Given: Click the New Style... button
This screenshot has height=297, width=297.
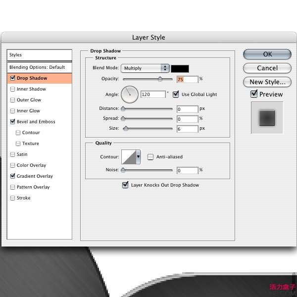Looking at the screenshot, I should tap(267, 82).
